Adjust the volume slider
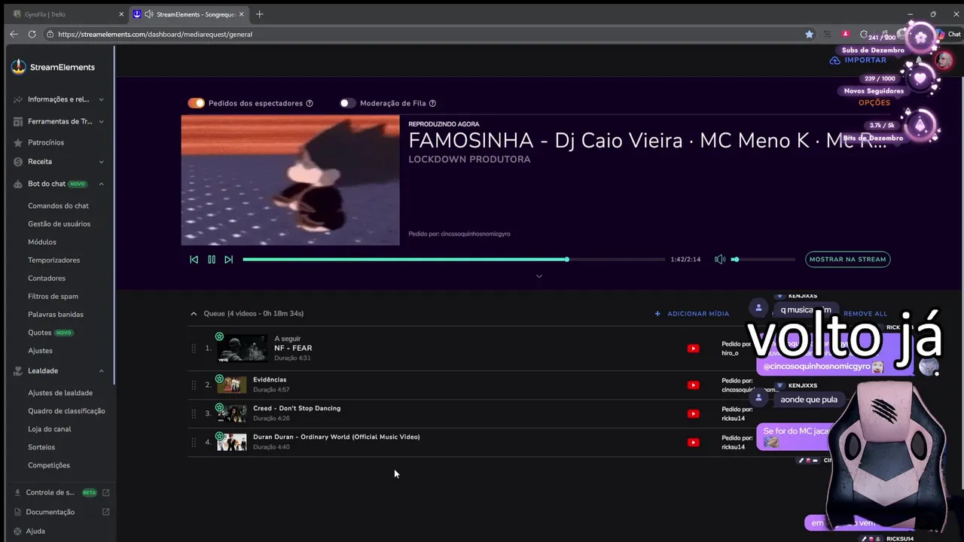964x542 pixels. [x=764, y=259]
